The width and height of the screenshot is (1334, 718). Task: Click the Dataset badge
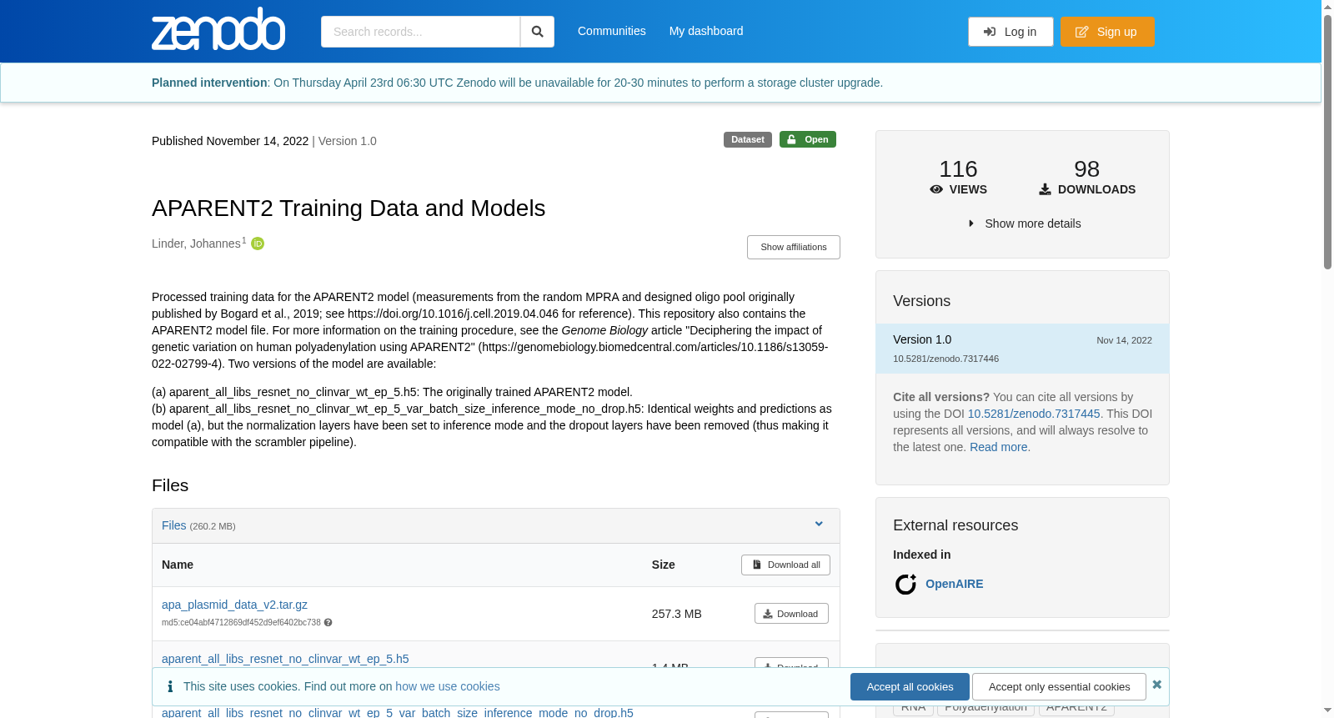coord(748,139)
